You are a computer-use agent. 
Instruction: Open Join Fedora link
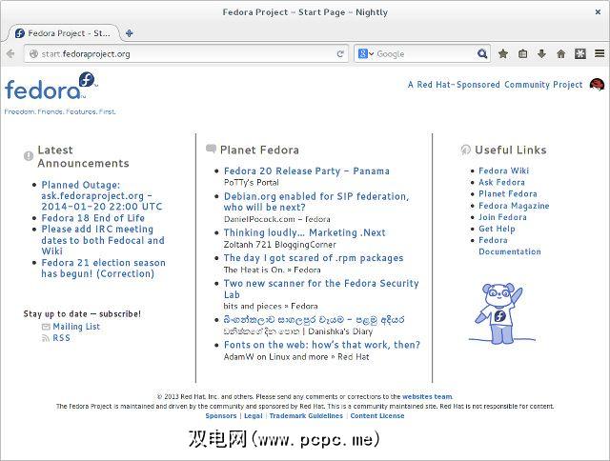coord(502,217)
